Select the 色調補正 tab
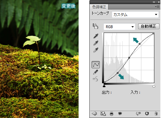 pos(99,7)
